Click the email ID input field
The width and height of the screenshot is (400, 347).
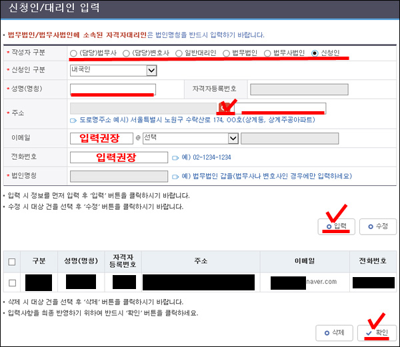click(101, 139)
